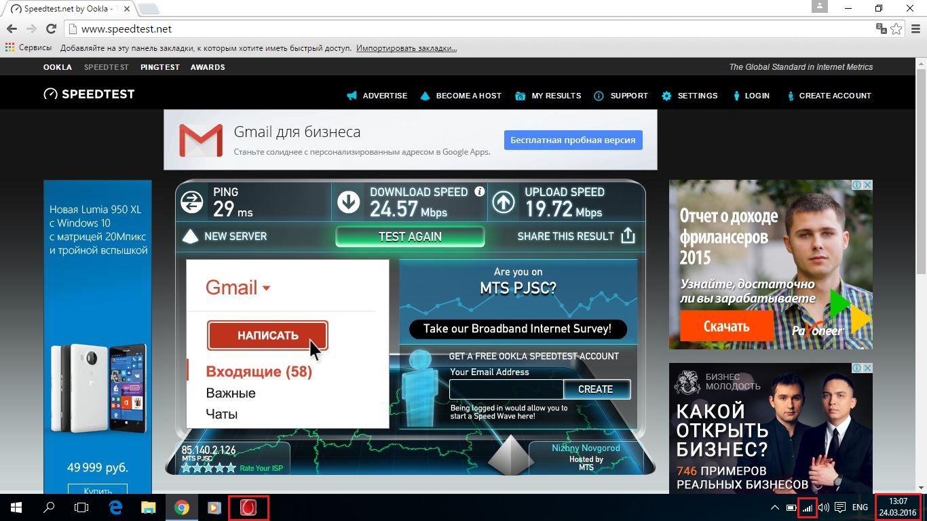Open the Action Center notifications icon
Screen dimensions: 927x521
[839, 507]
